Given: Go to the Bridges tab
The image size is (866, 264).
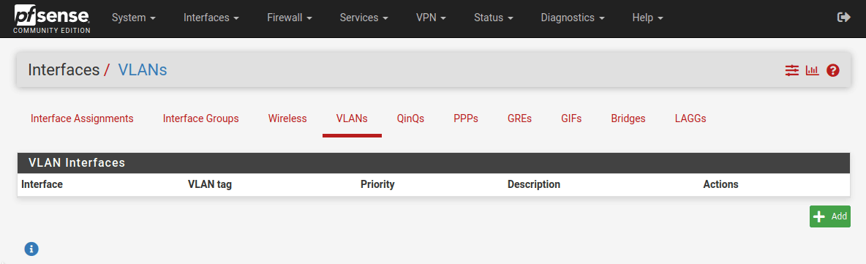Looking at the screenshot, I should click(628, 118).
